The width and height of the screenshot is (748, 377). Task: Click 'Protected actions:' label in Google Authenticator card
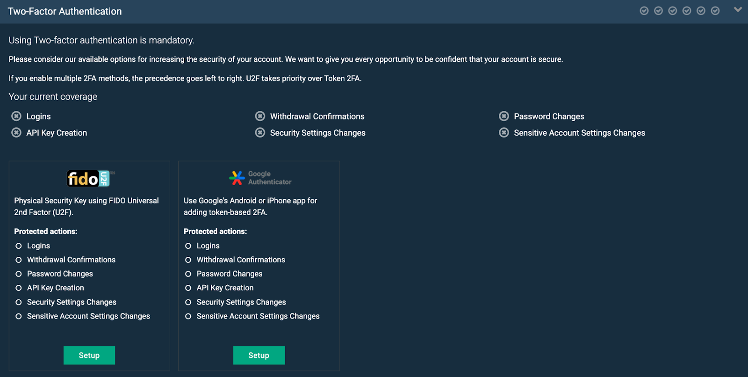215,232
